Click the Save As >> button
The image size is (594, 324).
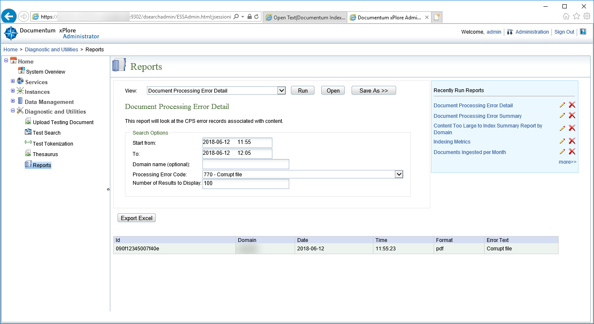click(374, 90)
